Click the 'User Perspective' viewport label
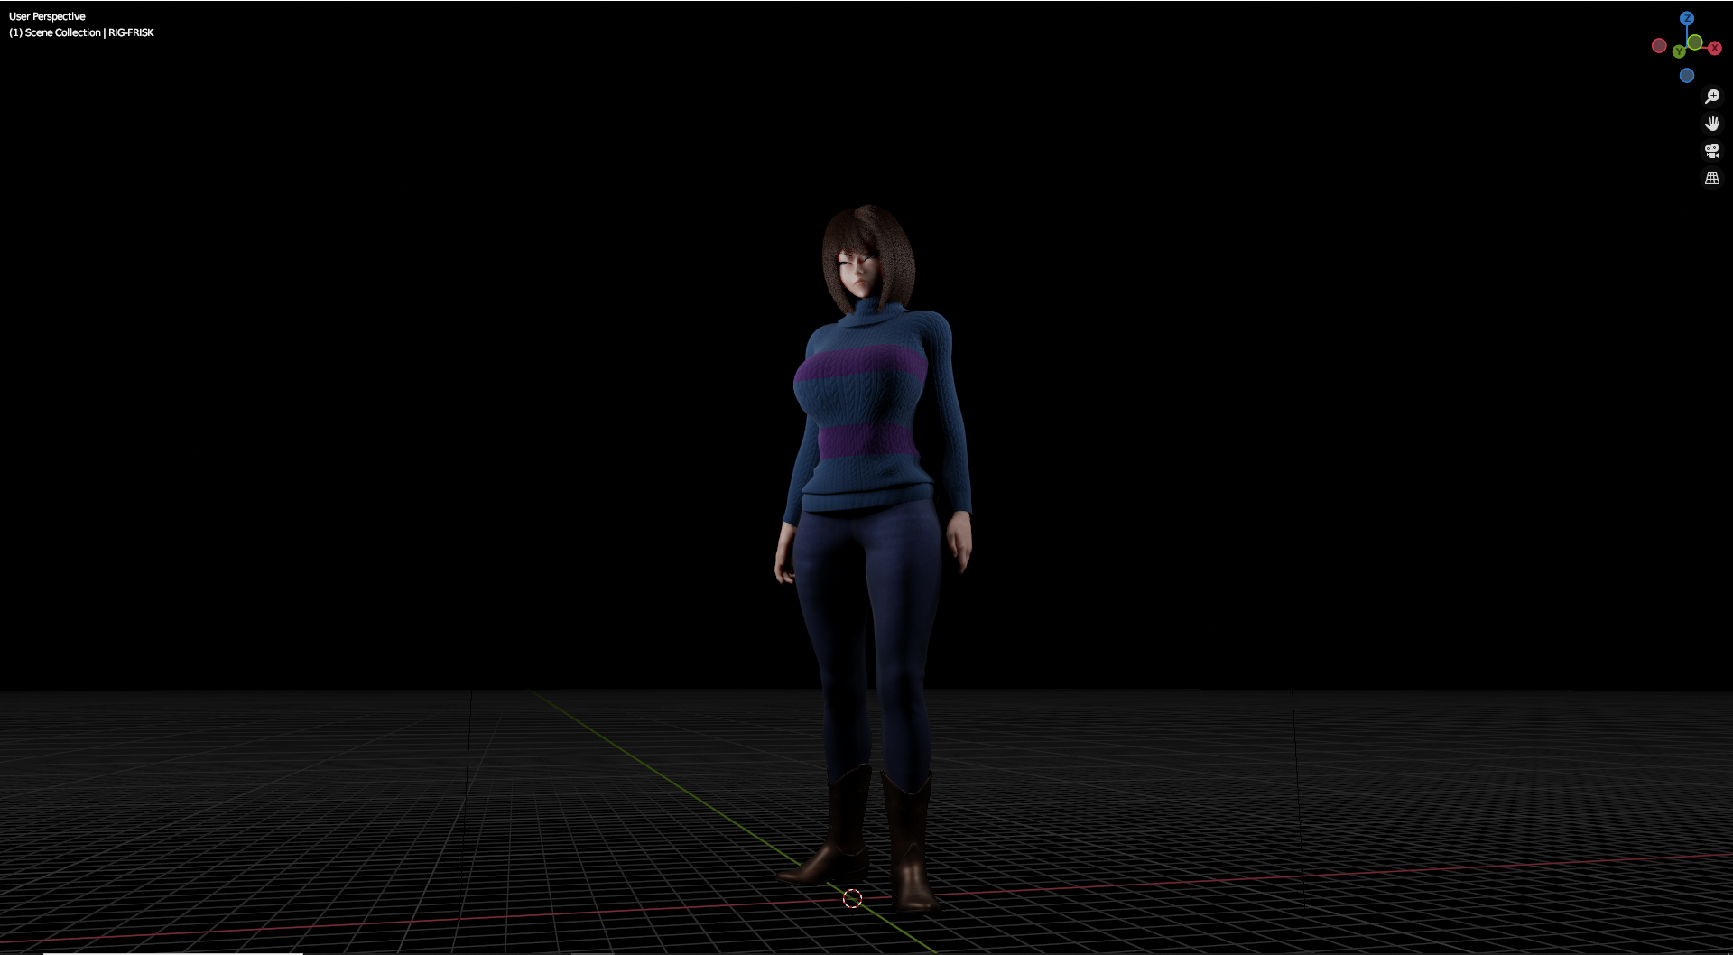 47,16
